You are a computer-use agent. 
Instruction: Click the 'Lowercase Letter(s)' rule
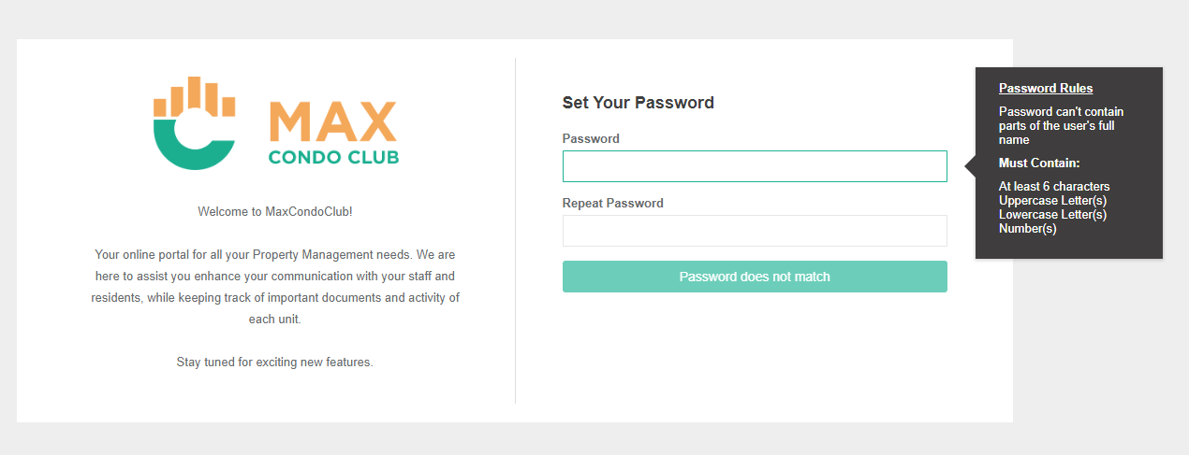pyautogui.click(x=1052, y=215)
